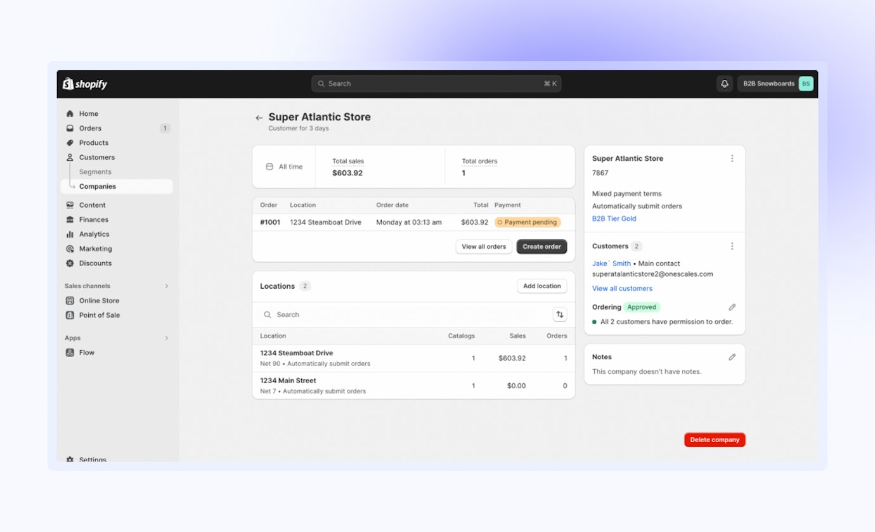Click the Orders count badge in sidebar

point(165,129)
